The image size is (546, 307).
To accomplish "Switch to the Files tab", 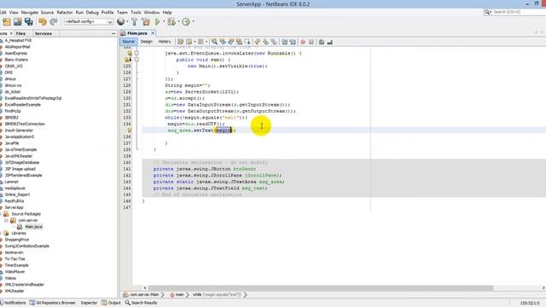I will point(20,33).
